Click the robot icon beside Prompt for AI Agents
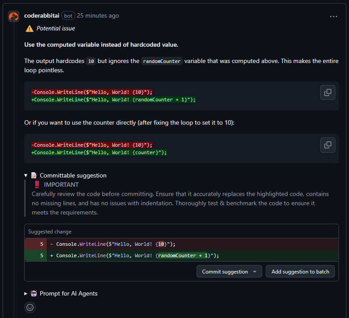 pyautogui.click(x=34, y=293)
